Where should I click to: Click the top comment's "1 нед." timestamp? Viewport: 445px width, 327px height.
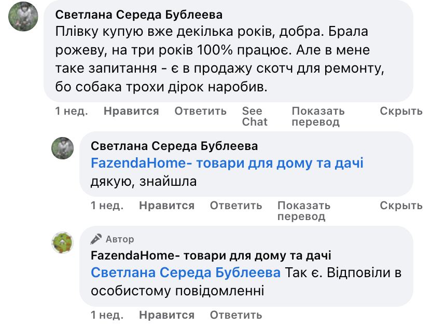pos(72,111)
